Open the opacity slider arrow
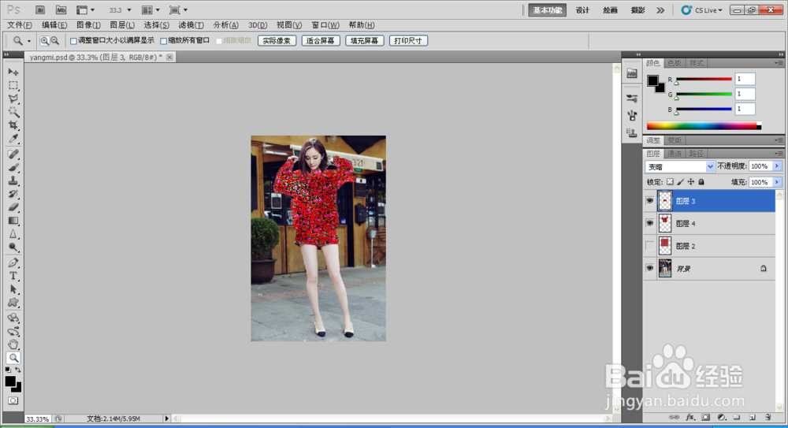 tap(778, 166)
